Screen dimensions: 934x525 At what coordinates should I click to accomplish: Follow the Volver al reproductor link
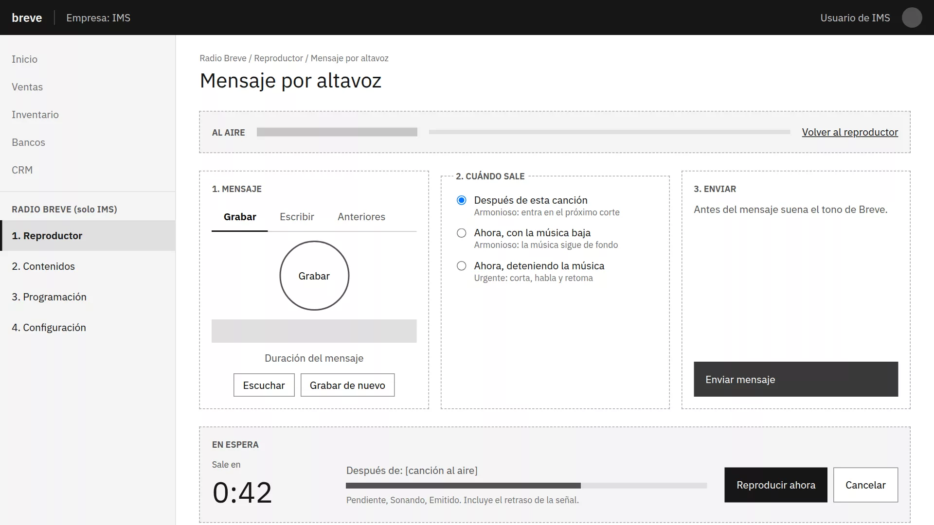(x=850, y=132)
